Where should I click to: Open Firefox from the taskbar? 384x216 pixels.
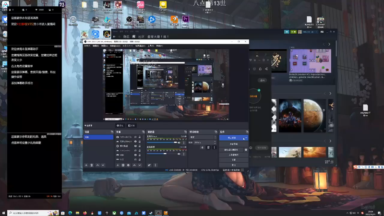point(85,213)
